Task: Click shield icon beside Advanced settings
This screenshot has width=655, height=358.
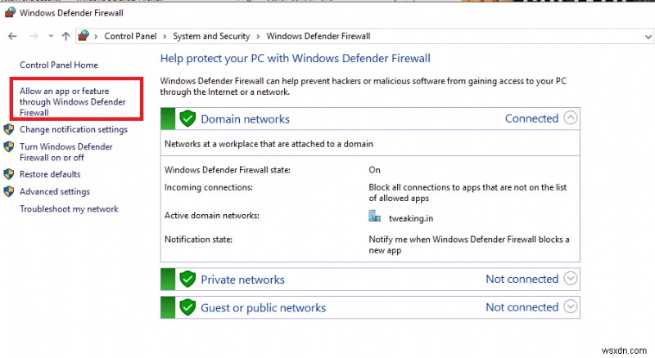Action: pos(9,191)
